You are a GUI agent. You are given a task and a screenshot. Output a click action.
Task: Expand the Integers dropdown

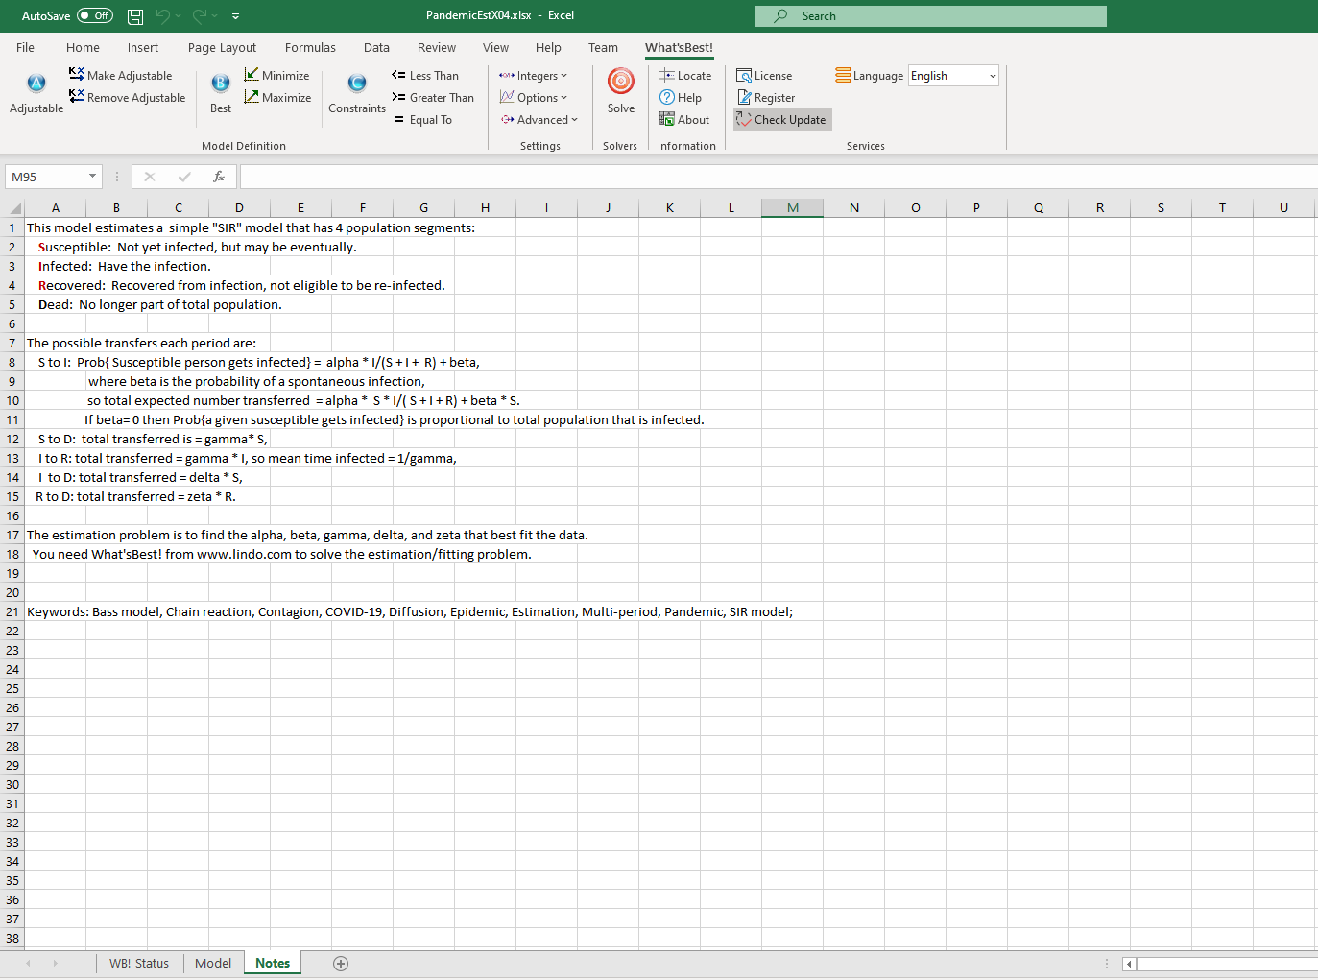coord(534,75)
